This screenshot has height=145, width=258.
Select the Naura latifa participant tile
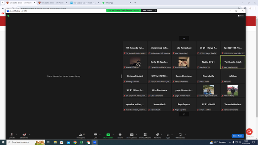click(208, 76)
